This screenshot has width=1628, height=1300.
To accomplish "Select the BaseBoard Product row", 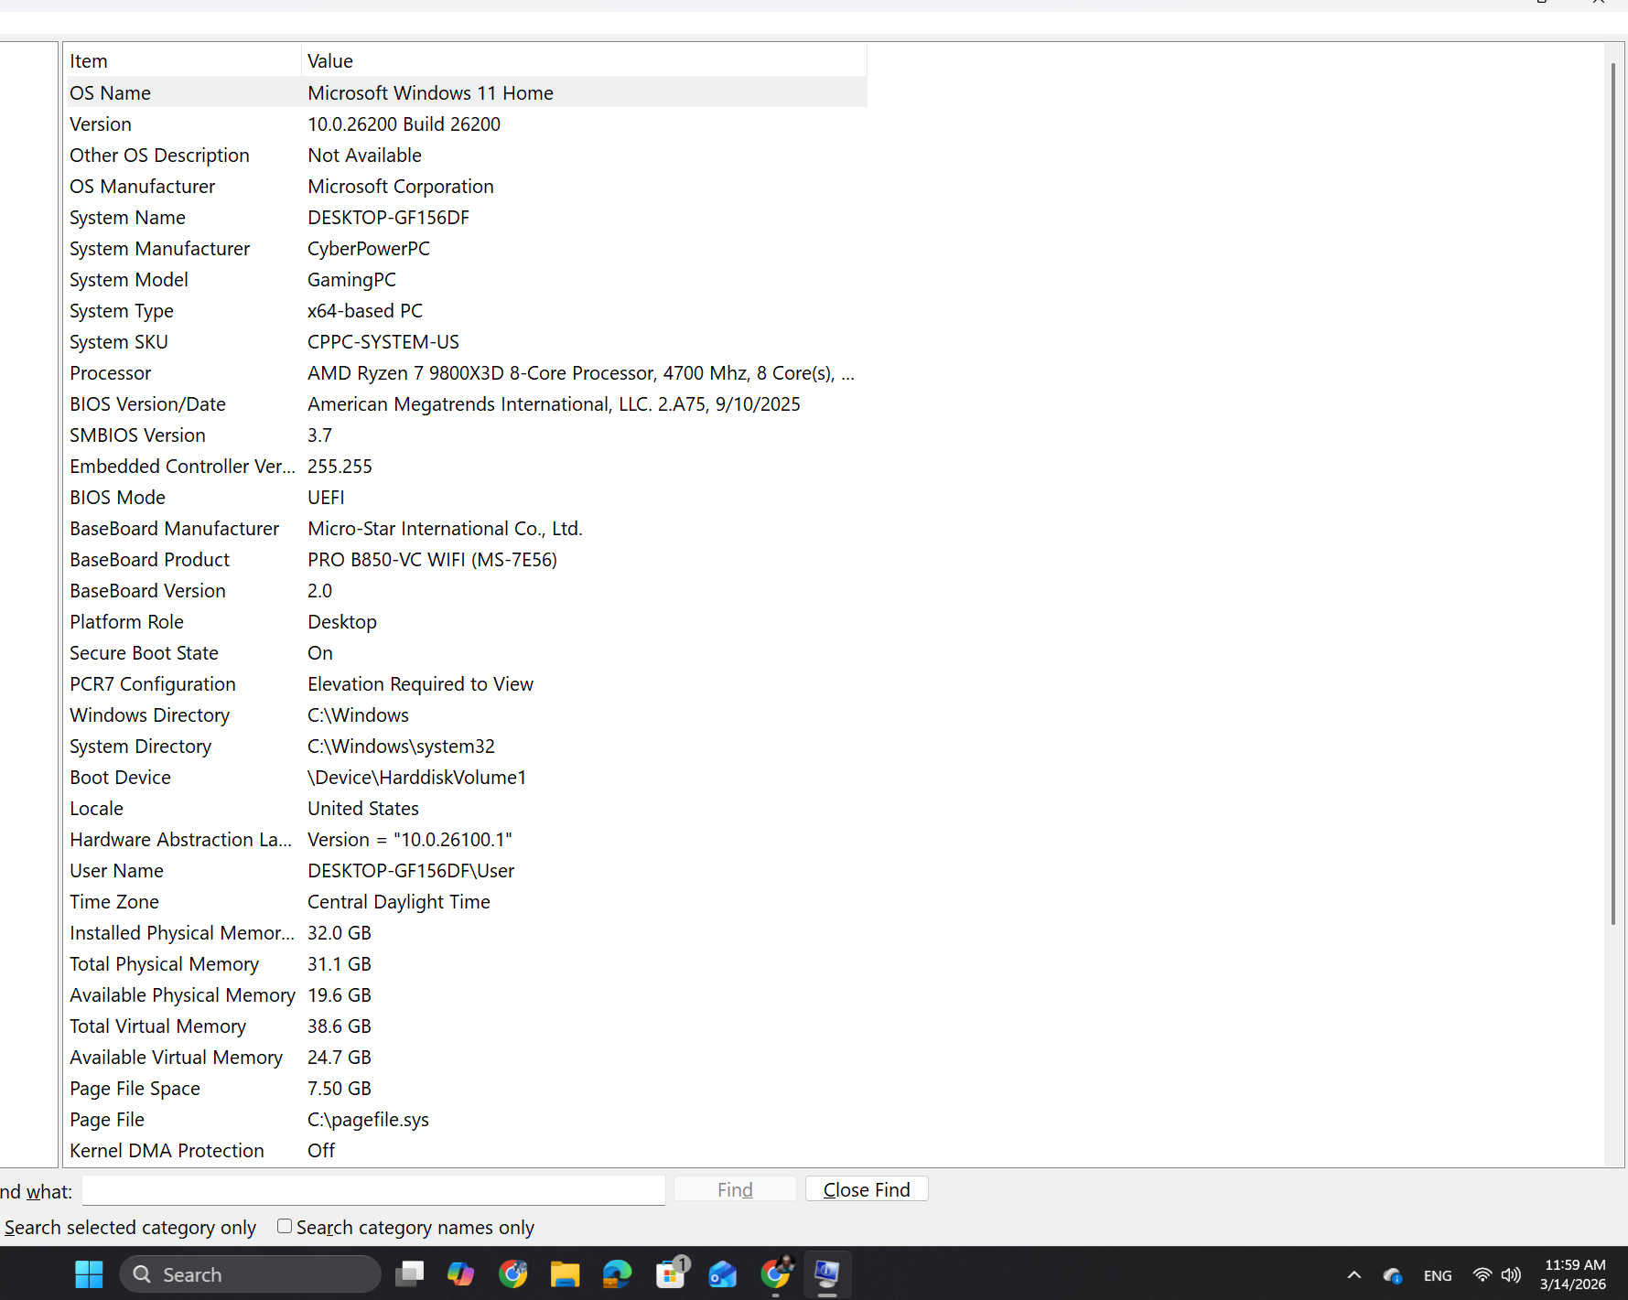I will tap(467, 559).
